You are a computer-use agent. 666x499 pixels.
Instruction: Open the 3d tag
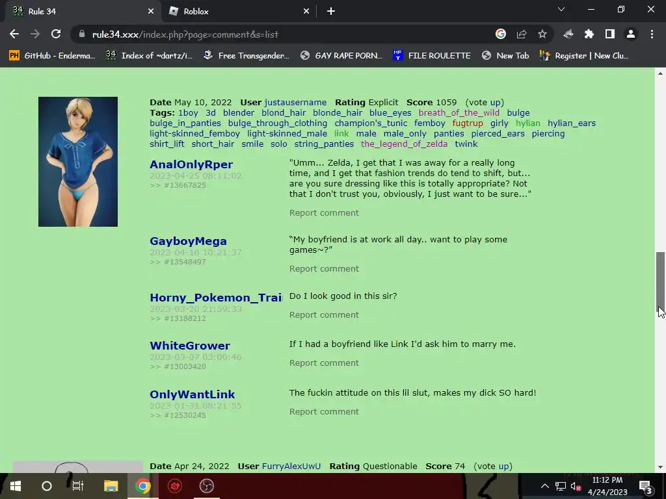pos(211,112)
